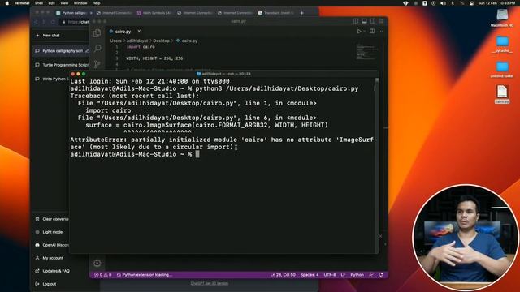
Task: Switch to Traceback browser tab
Action: 275,13
